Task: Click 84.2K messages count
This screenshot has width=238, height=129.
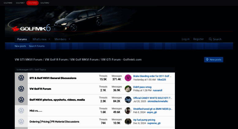Action: point(117,101)
